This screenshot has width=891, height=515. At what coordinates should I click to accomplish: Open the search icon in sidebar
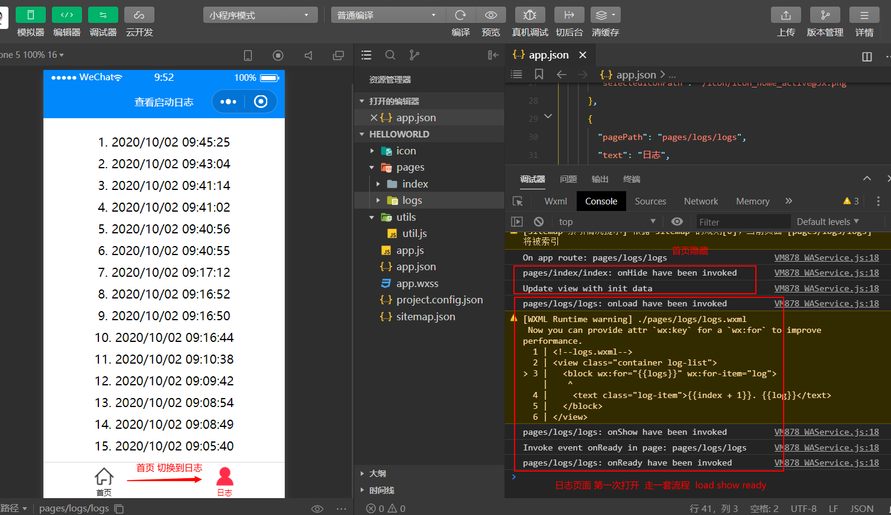coord(390,55)
